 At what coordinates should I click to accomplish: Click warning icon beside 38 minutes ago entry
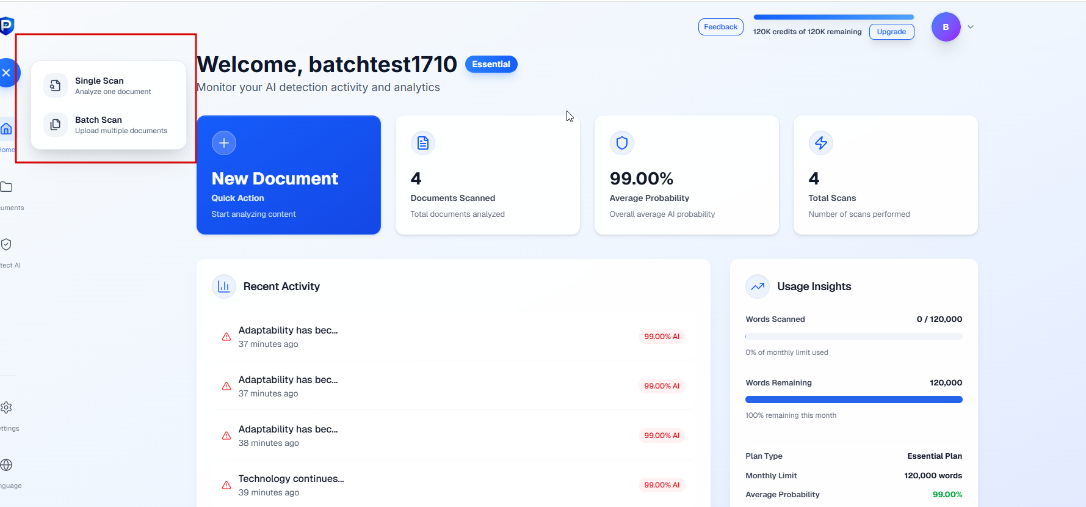[x=226, y=436]
